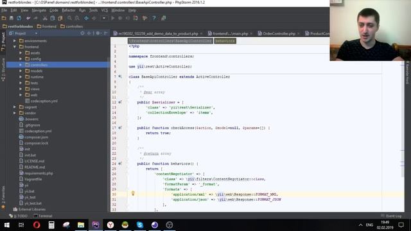Screen dimensions: 411x231
Task: Toggle the Structure side tool tab
Action: (x=3, y=70)
